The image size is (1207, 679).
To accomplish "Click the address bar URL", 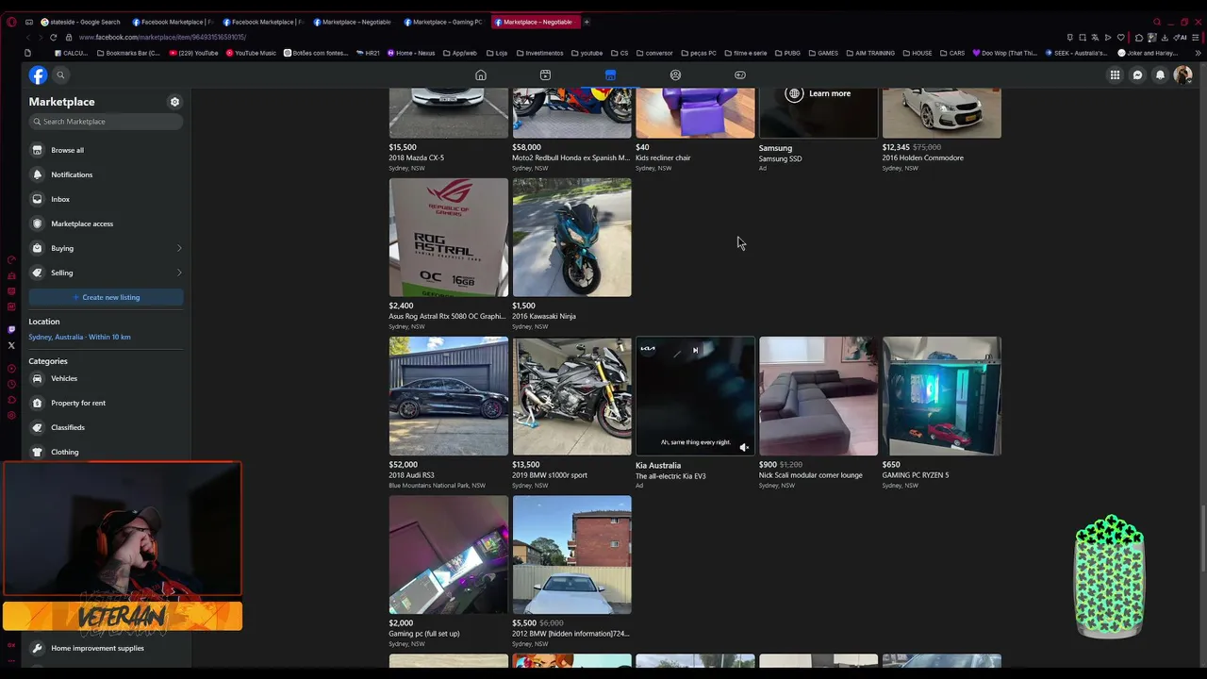I will (x=163, y=37).
